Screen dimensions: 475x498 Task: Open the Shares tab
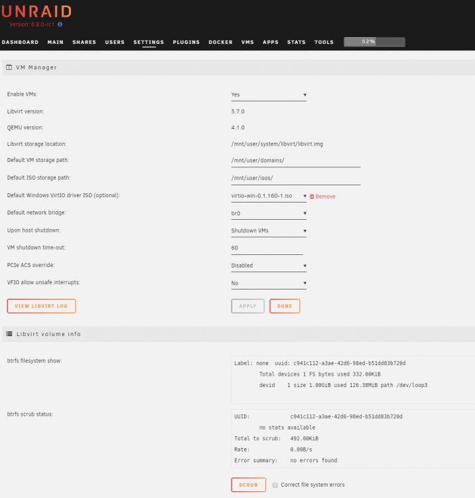point(84,42)
